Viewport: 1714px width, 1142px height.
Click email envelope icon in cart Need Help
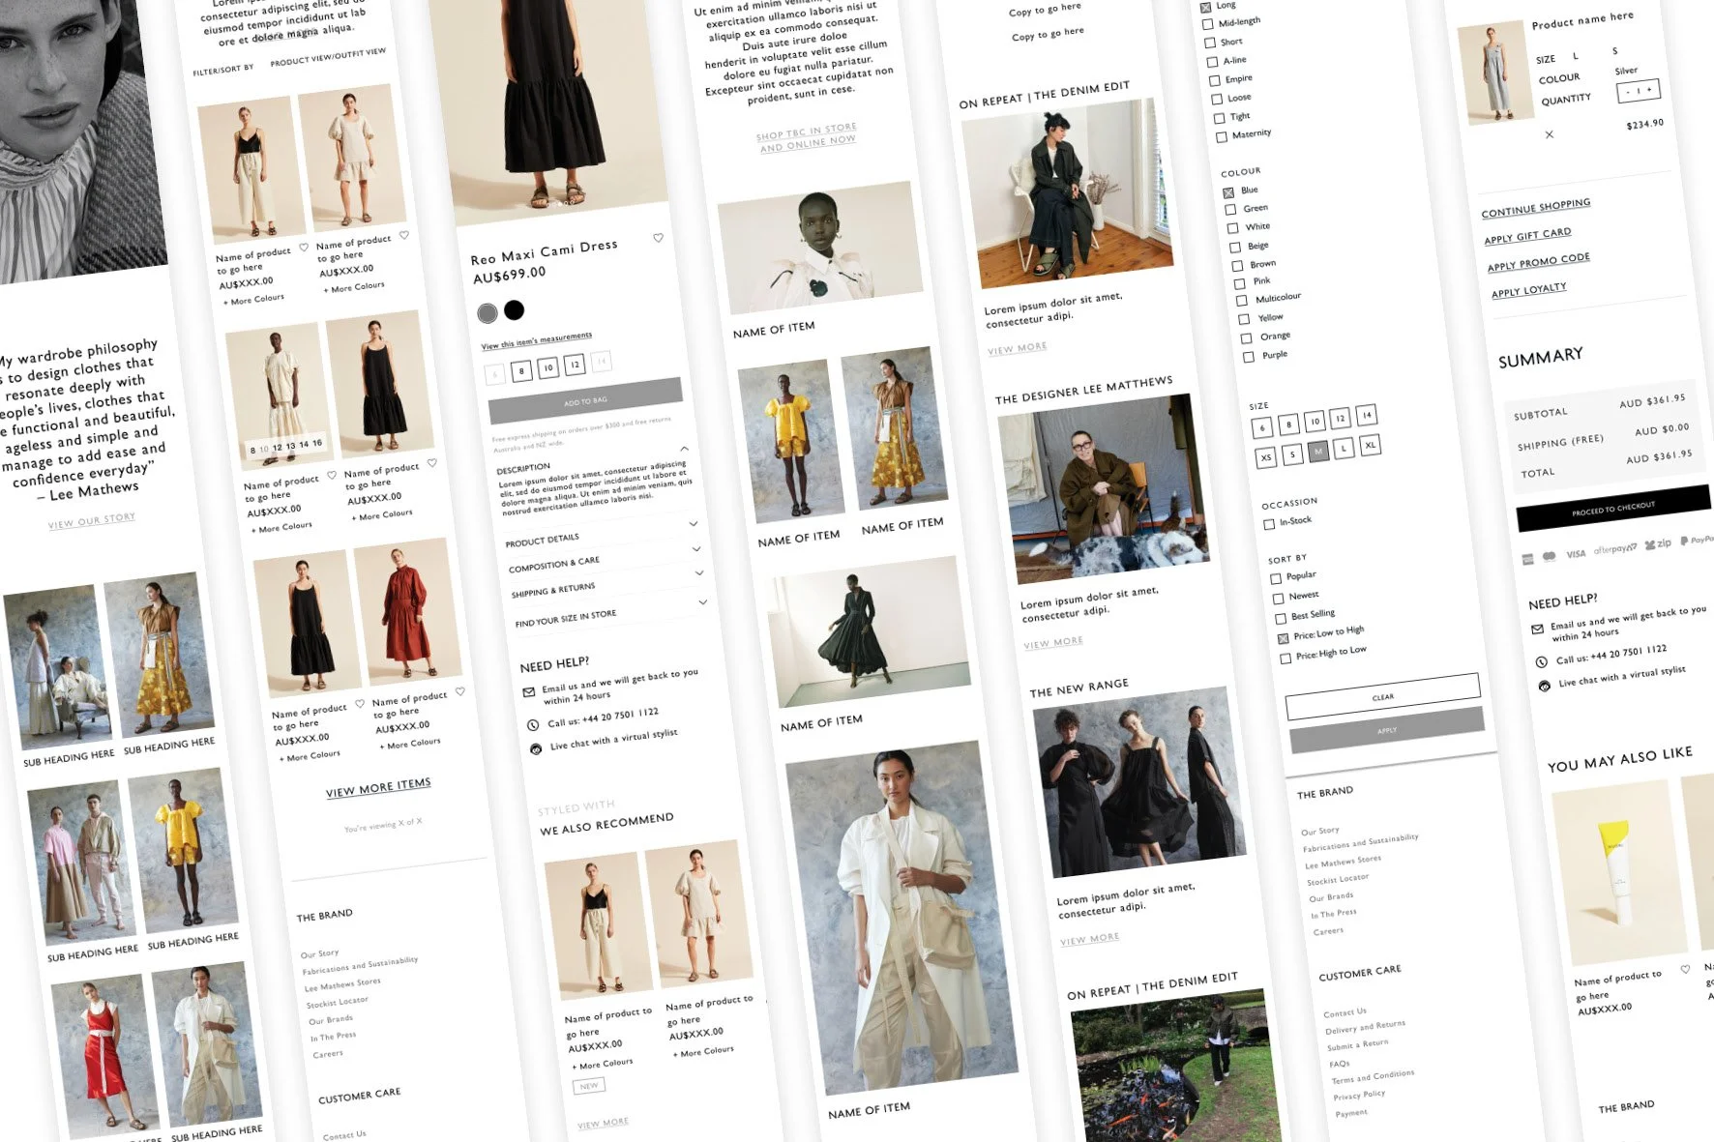[x=1538, y=630]
